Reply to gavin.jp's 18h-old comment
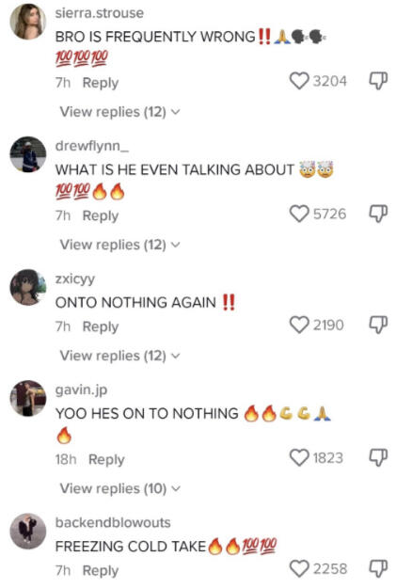Image resolution: width=396 pixels, height=588 pixels. 106,460
